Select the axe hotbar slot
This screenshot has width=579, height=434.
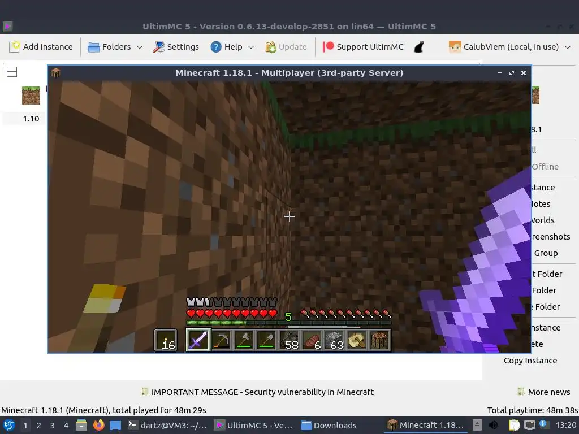point(244,340)
